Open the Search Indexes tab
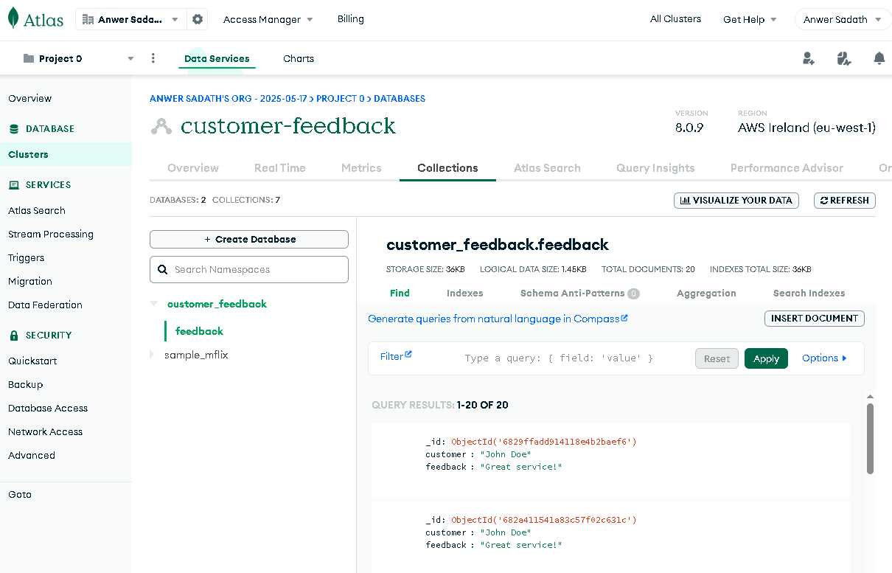The image size is (892, 573). click(x=809, y=293)
